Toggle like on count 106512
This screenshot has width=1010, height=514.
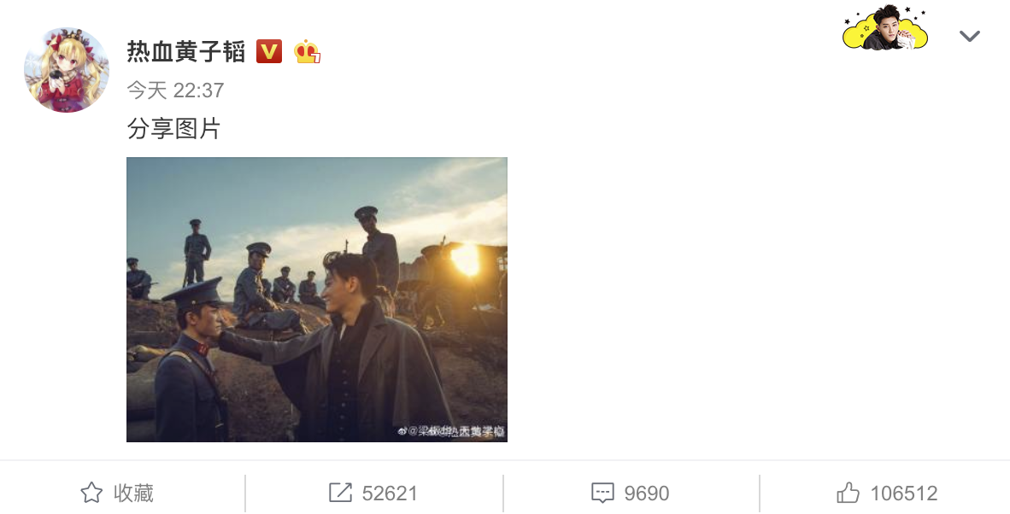point(904,494)
